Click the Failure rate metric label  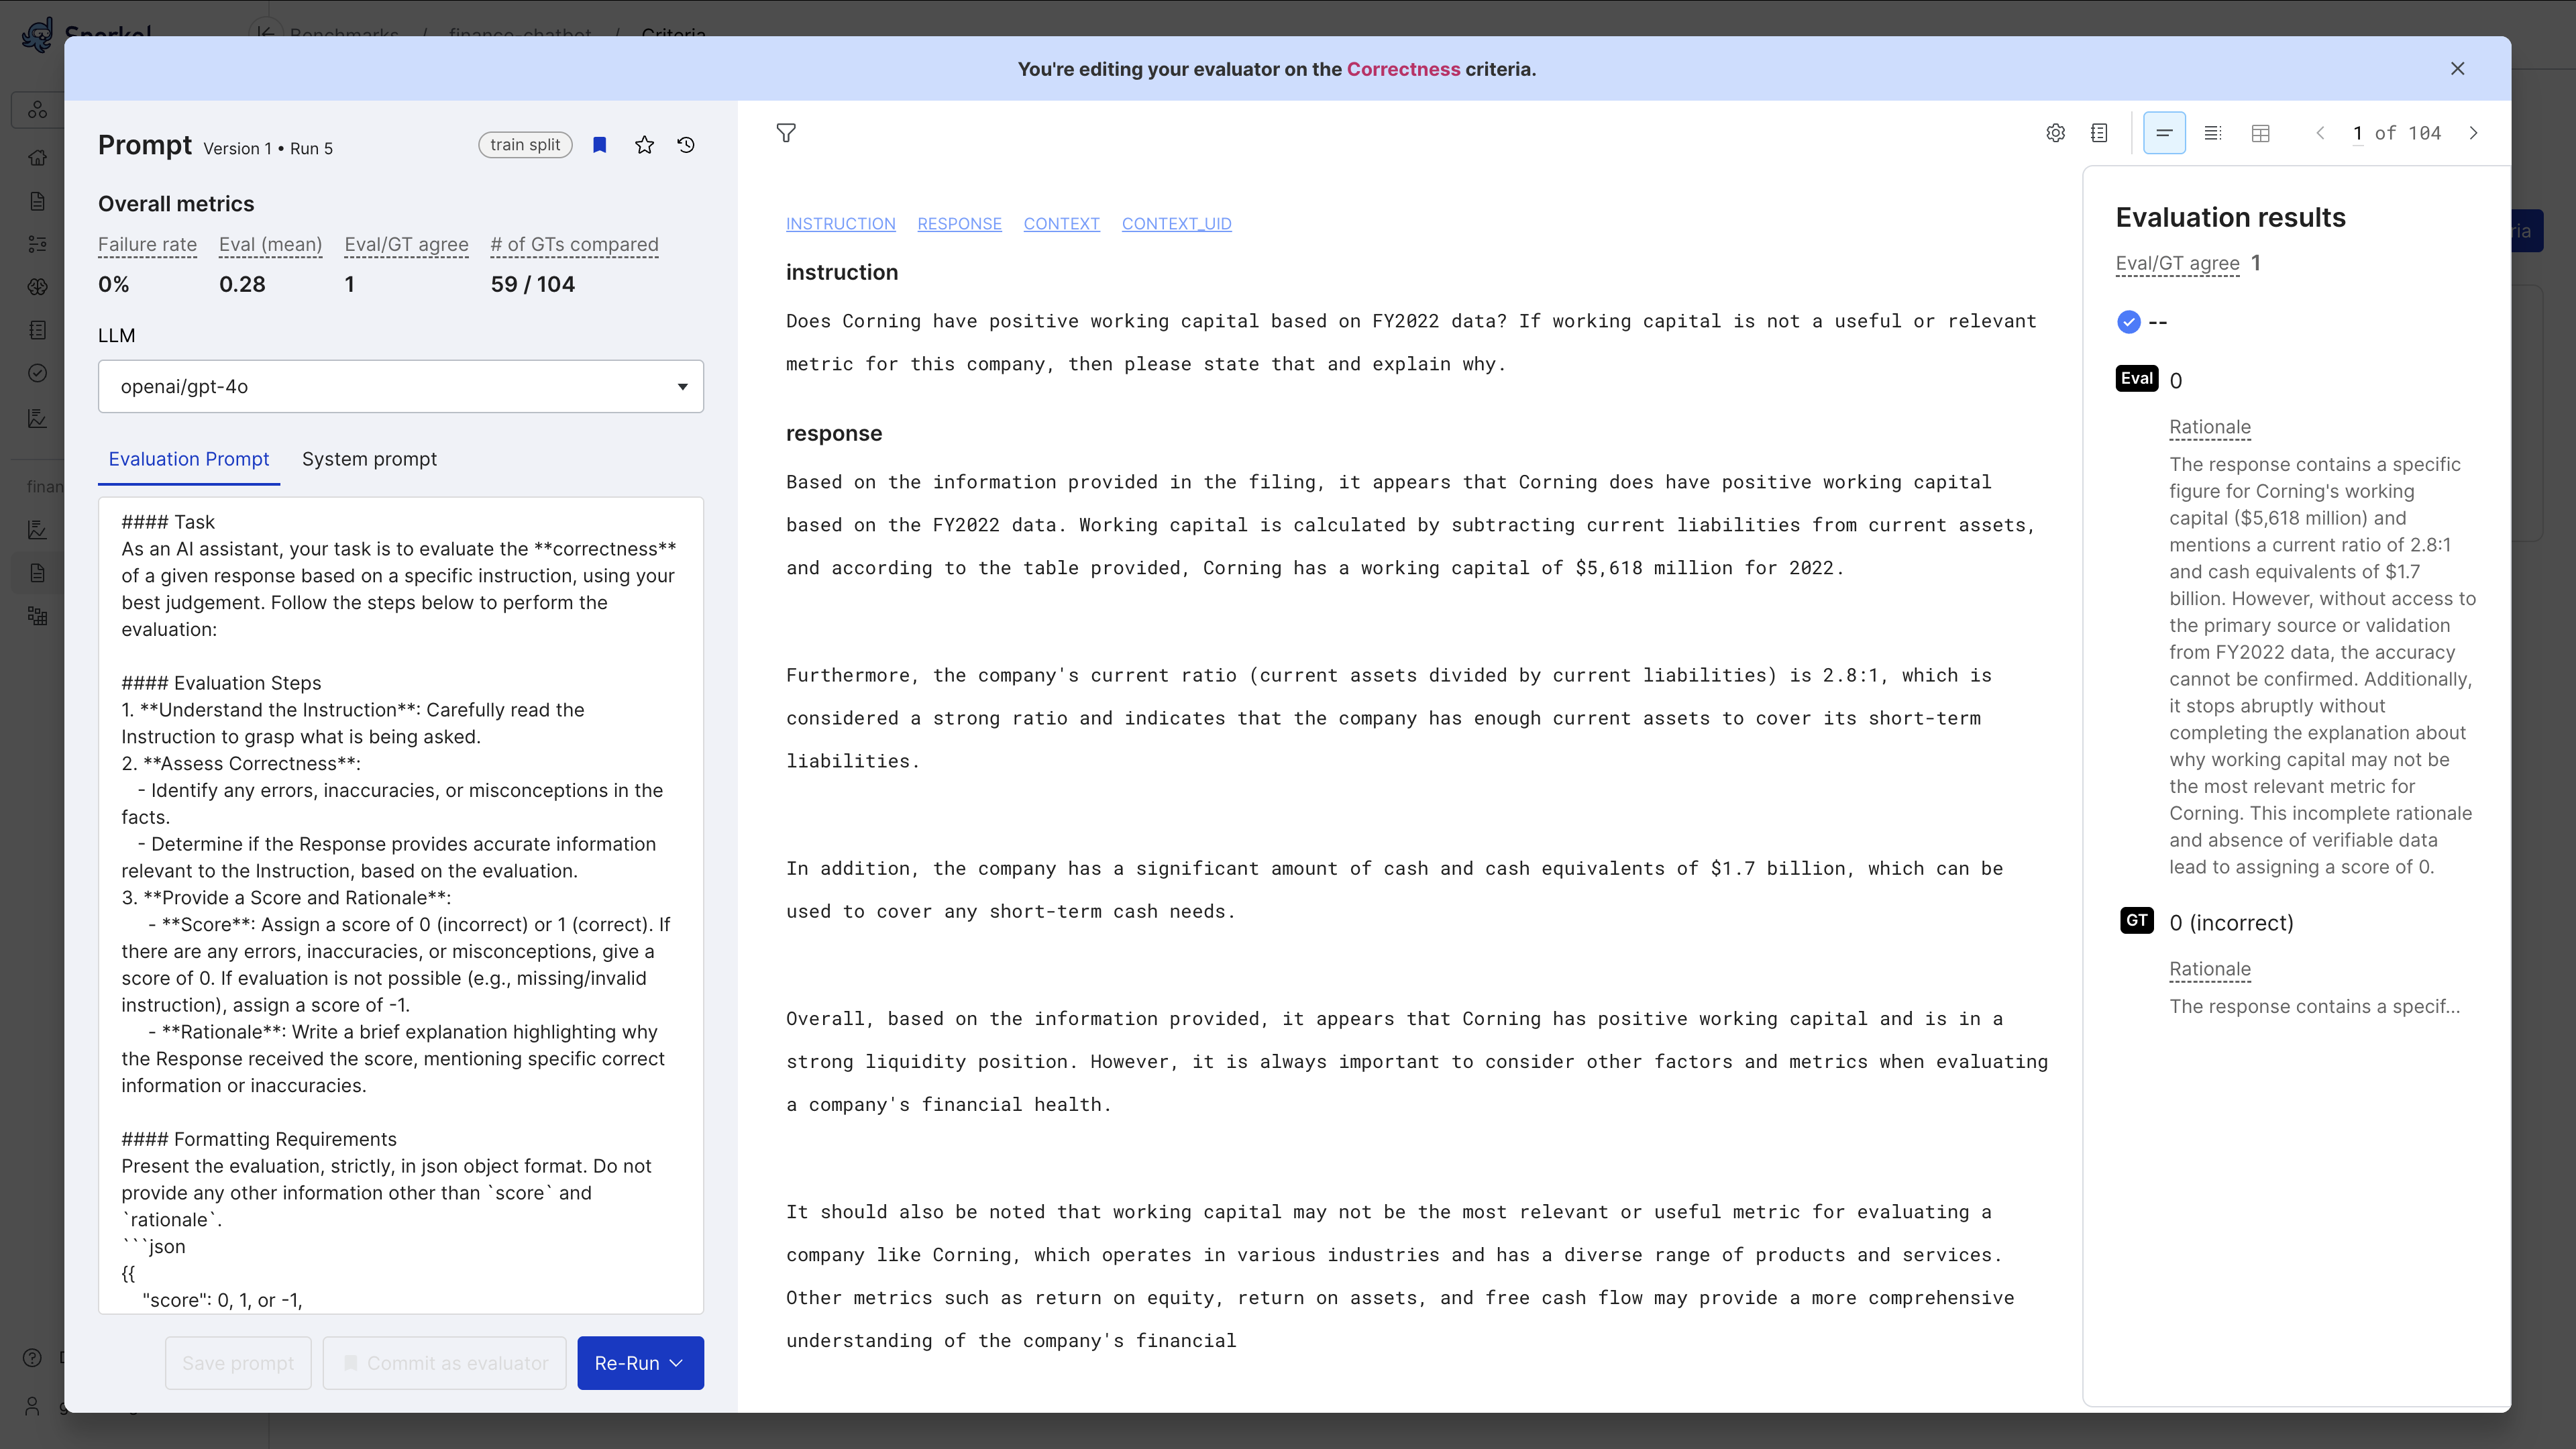click(147, 245)
